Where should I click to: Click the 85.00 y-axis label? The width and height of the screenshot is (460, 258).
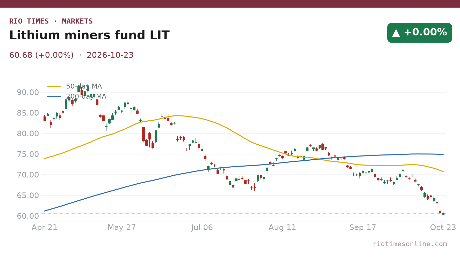click(28, 113)
